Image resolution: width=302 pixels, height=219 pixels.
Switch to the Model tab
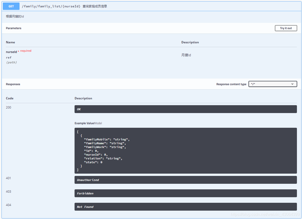(98, 123)
